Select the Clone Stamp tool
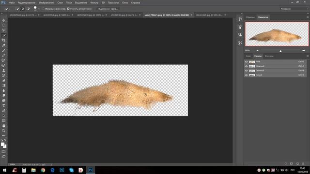The image size is (310, 174). pyautogui.click(x=3, y=71)
